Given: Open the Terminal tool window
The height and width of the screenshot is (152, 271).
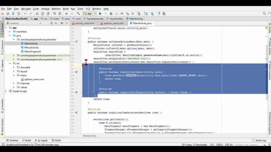Looking at the screenshot, I should 12,141.
